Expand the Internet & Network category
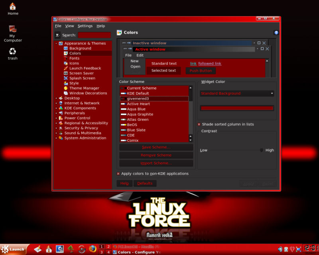This screenshot has height=255, width=319. point(56,103)
